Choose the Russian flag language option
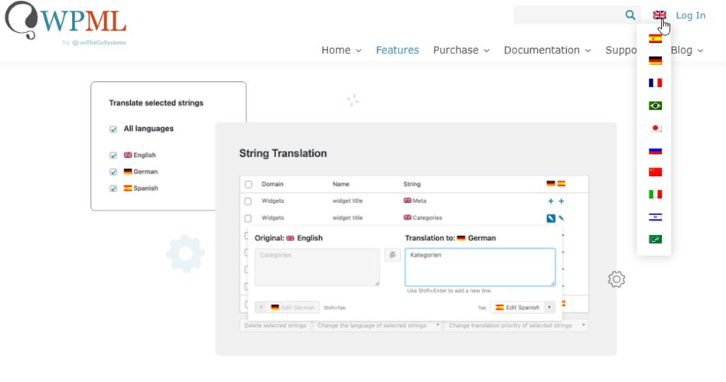Viewport: 726px width, 382px height. pyautogui.click(x=655, y=151)
